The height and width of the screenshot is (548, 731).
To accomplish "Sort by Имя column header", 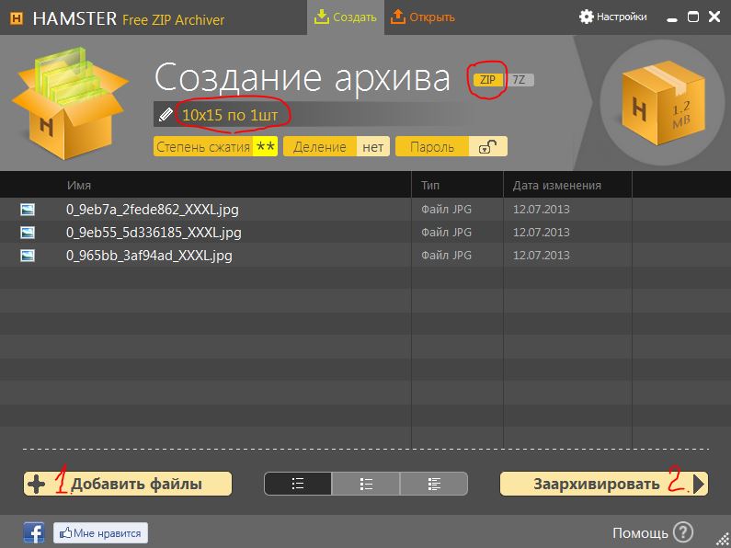I will tap(79, 186).
